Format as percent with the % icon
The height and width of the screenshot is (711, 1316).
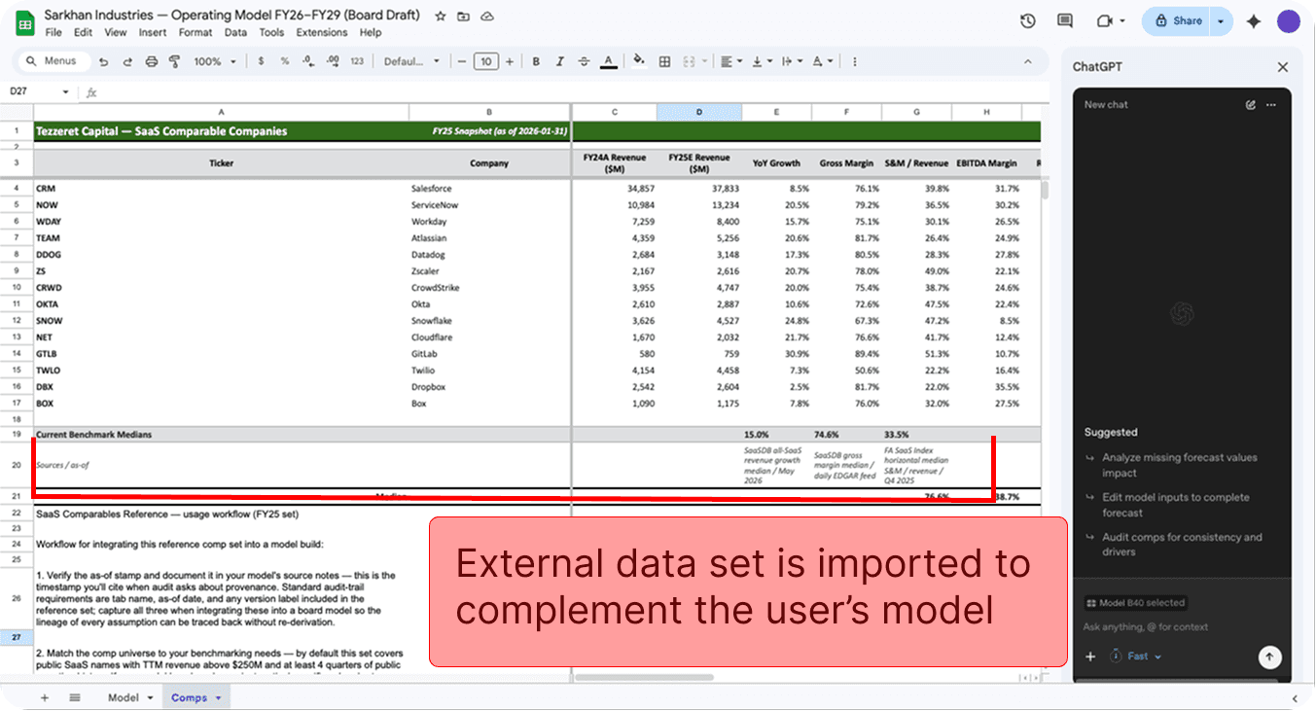coord(284,61)
